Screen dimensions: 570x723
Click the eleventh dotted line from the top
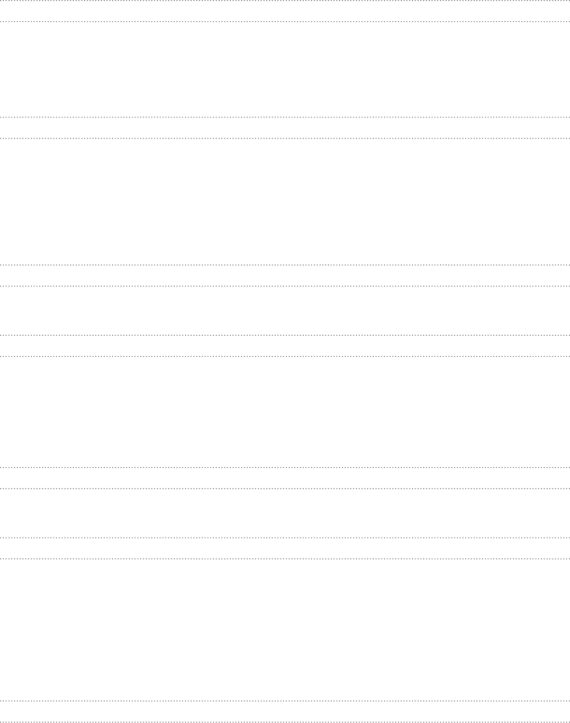(x=285, y=537)
